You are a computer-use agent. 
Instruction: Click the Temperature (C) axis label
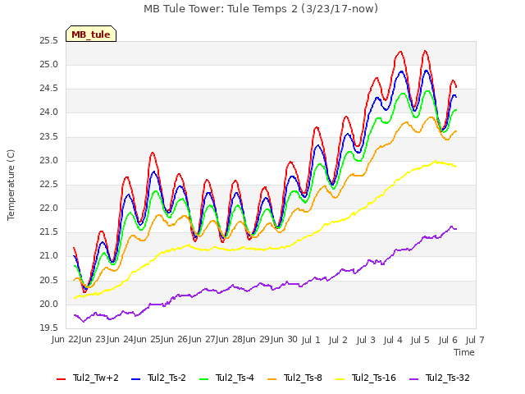11,185
